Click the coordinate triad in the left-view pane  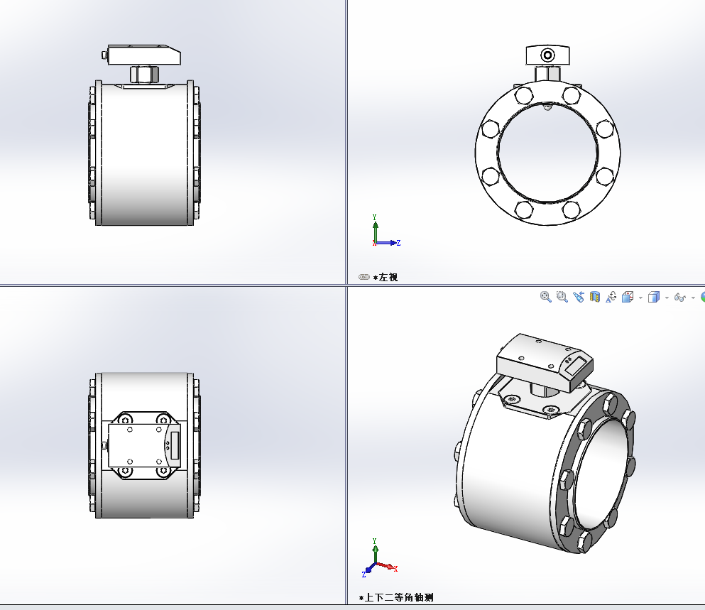pos(386,231)
